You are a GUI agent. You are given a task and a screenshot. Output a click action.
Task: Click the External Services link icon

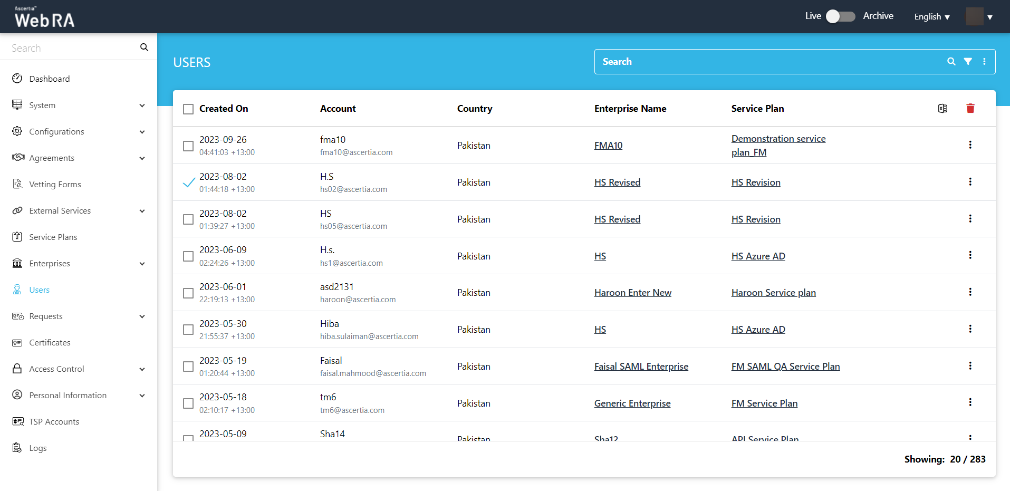point(17,210)
